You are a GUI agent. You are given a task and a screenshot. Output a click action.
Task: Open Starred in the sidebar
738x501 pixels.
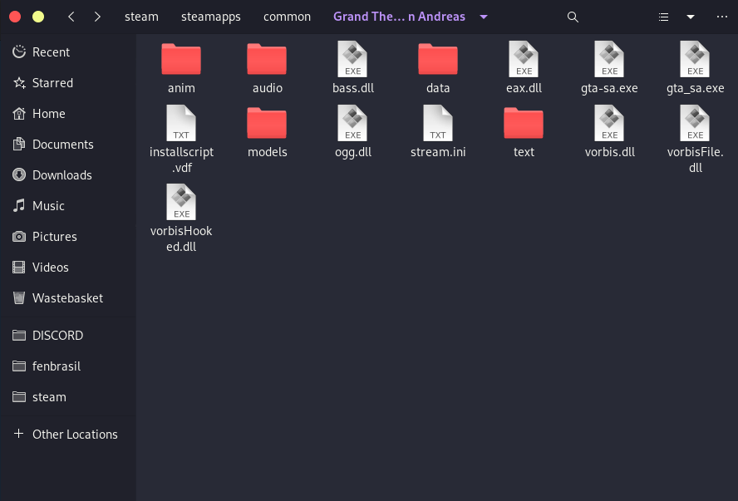68,83
